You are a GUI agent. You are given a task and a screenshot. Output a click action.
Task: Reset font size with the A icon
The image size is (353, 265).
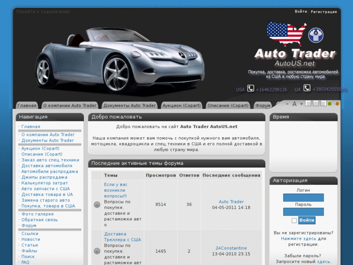294,104
